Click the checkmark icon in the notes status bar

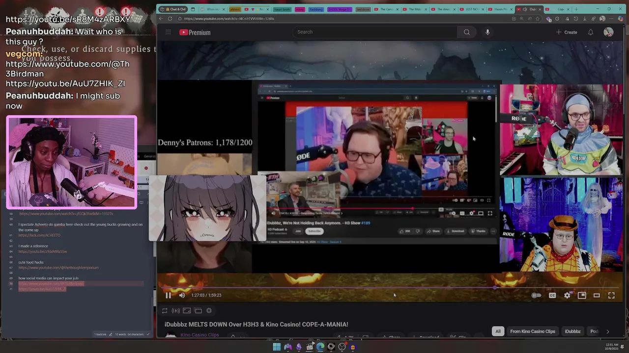pos(148,334)
